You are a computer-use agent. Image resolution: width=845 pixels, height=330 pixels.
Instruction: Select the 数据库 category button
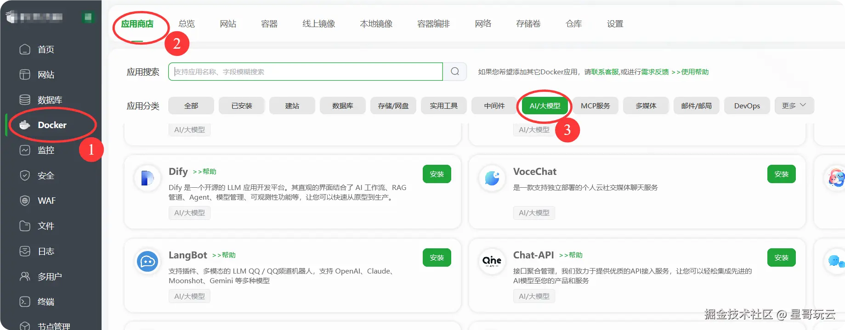[343, 106]
